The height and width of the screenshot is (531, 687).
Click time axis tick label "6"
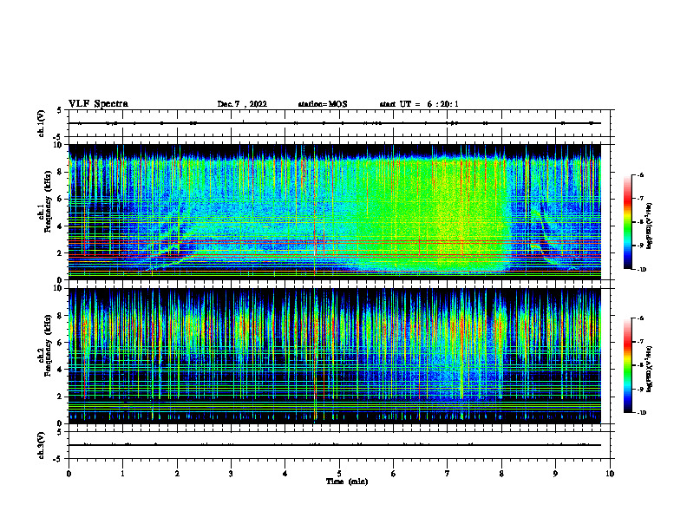pyautogui.click(x=394, y=474)
